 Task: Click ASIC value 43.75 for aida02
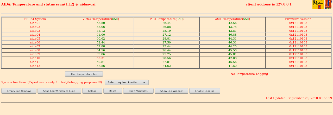pyautogui.click(x=233, y=27)
